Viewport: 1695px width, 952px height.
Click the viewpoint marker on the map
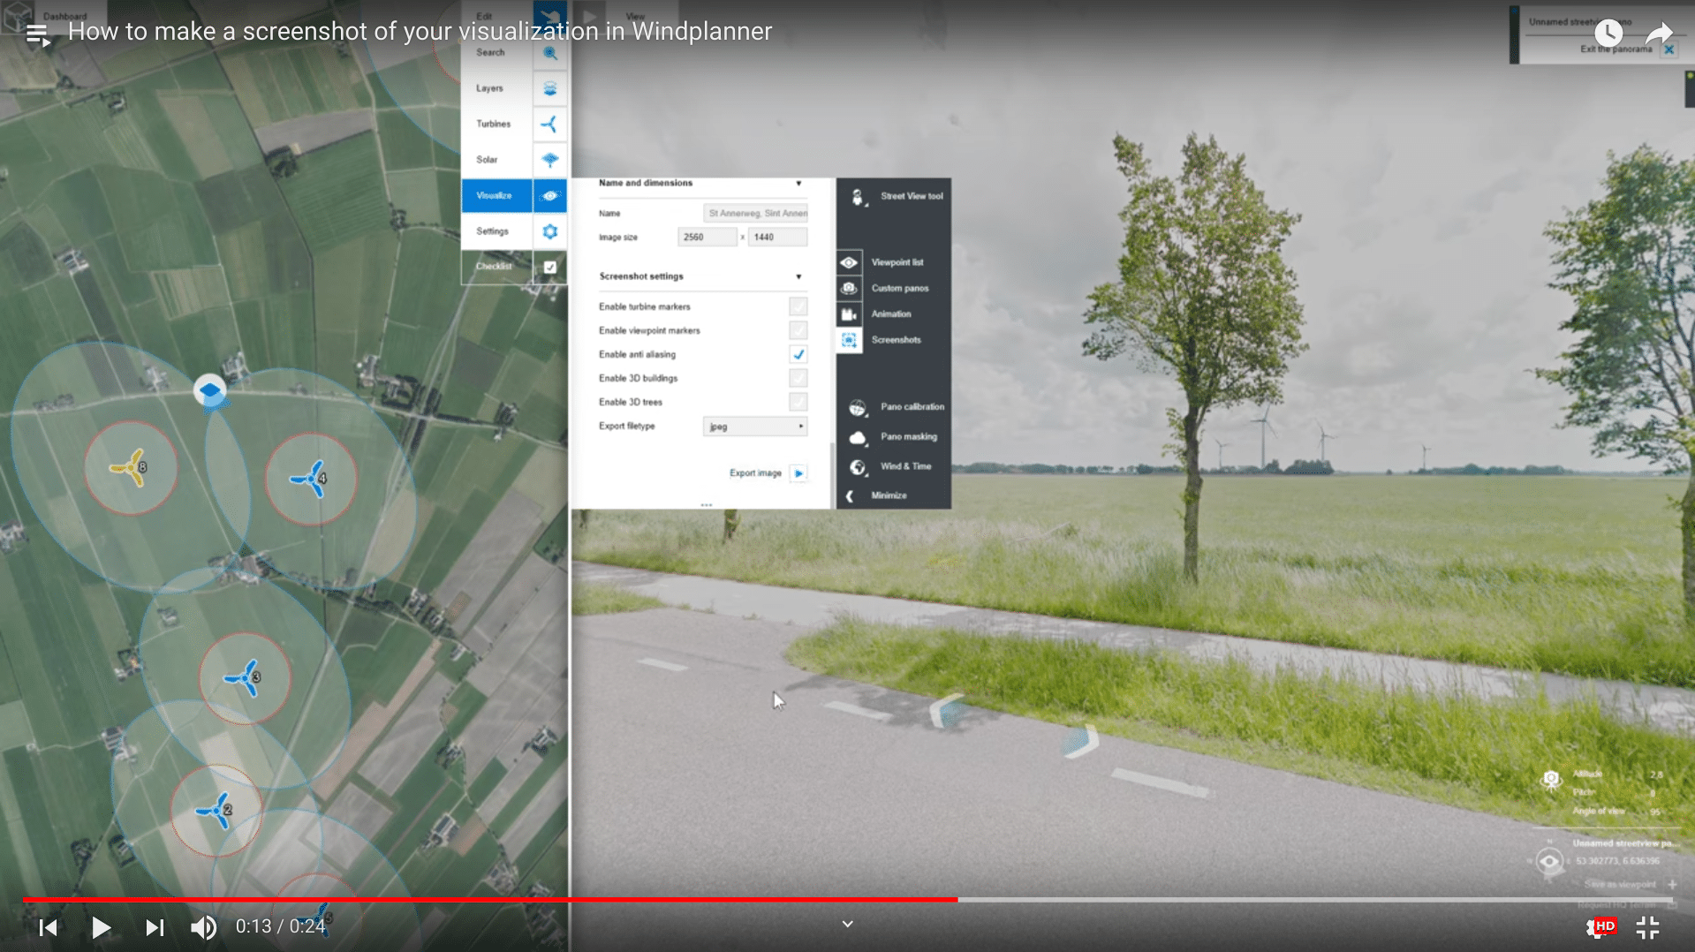point(209,390)
